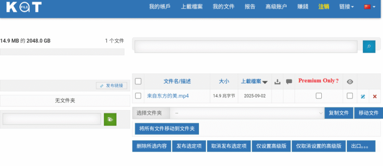This screenshot has width=383, height=166.
Task: Click the green create folder icon
Action: pyautogui.click(x=110, y=119)
